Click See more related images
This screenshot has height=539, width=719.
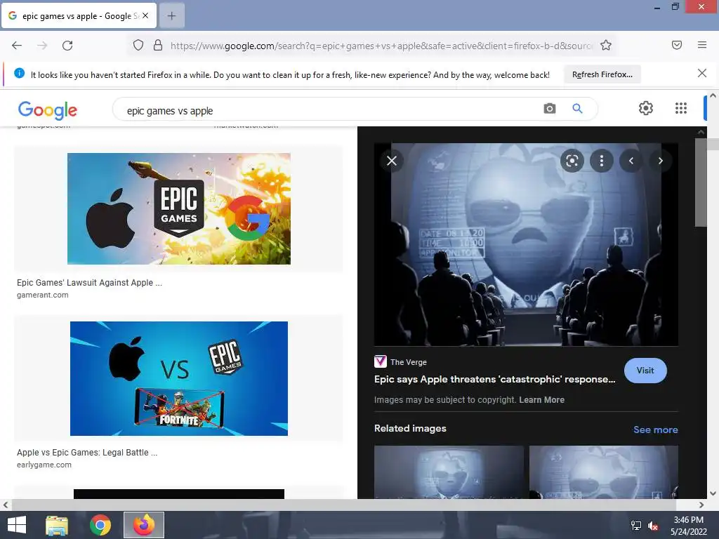coord(655,430)
